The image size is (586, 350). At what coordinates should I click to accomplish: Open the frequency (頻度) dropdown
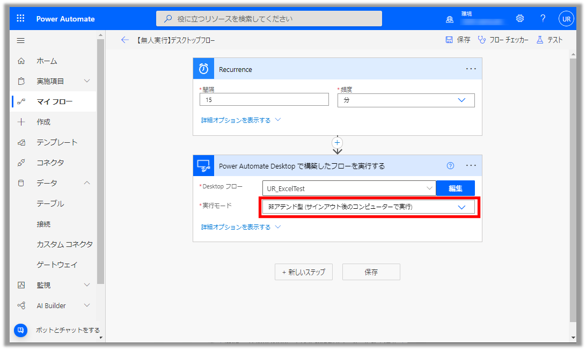tap(406, 100)
